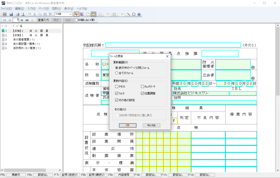Go to first page double gray arrow
The height and width of the screenshot is (178, 280).
click(x=5, y=20)
